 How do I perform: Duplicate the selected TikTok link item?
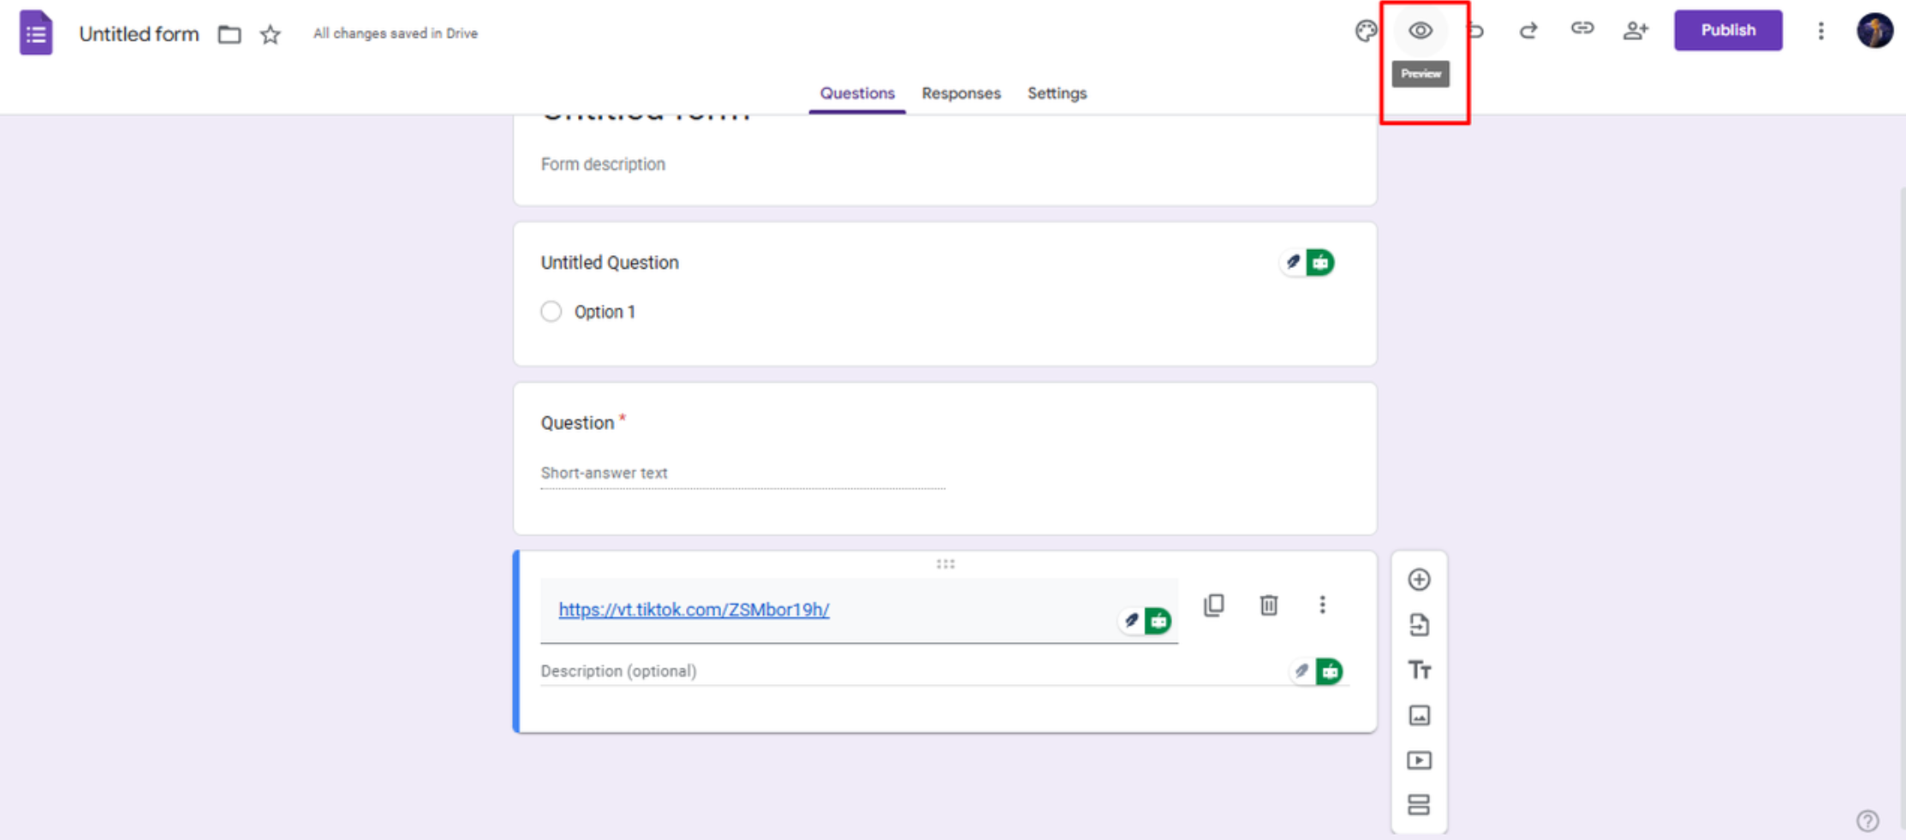(1213, 605)
